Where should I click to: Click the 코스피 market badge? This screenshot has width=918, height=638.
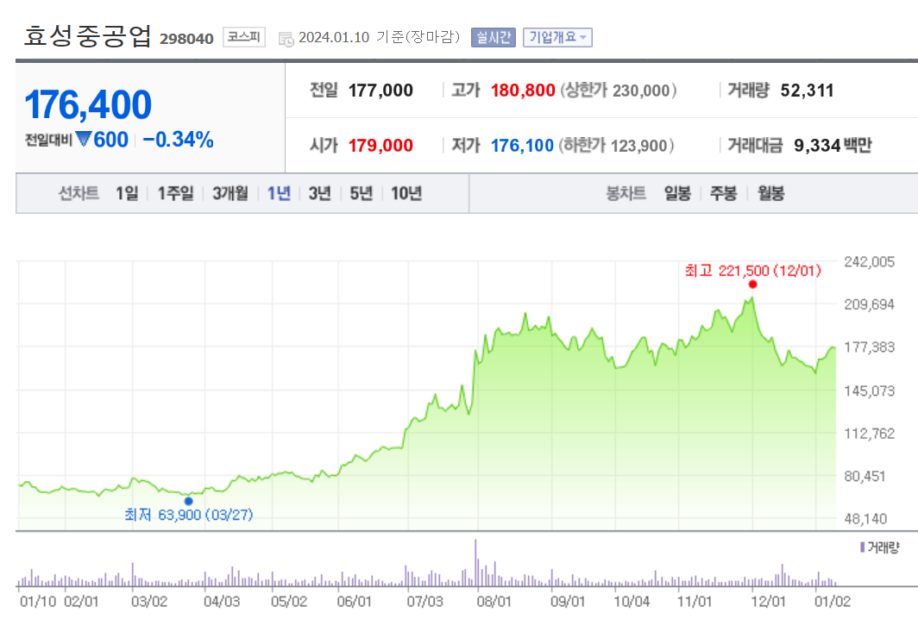click(x=243, y=37)
